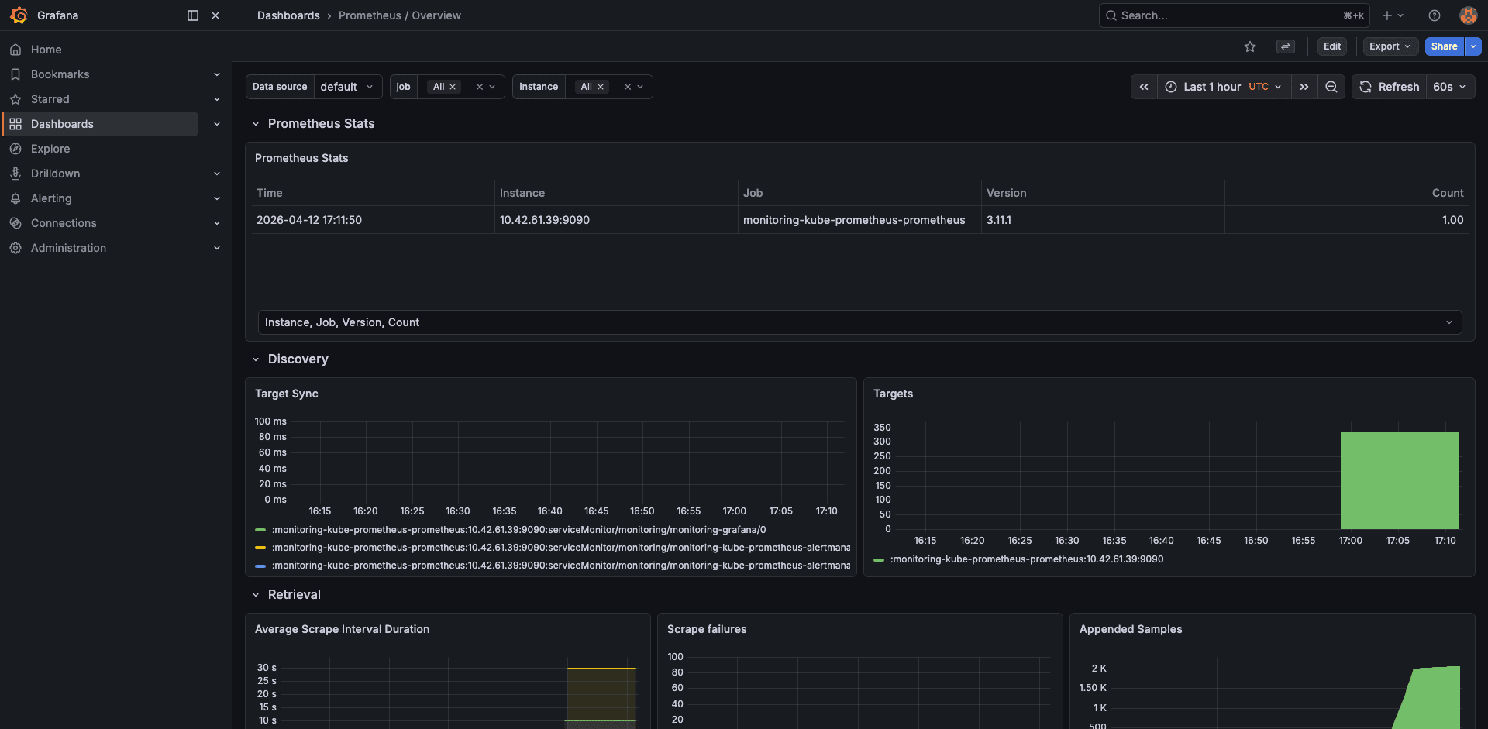Image resolution: width=1488 pixels, height=729 pixels.
Task: Remove the All filter for instance variable
Action: click(601, 87)
